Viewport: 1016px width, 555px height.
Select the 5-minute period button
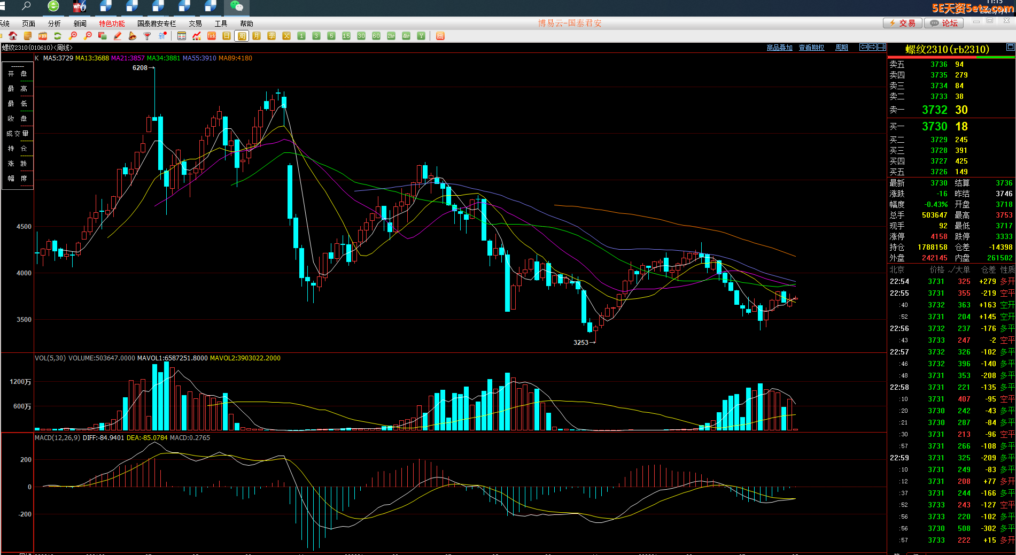click(x=331, y=36)
